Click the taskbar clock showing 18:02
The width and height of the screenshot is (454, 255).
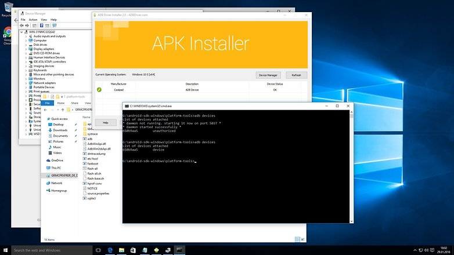(444, 250)
